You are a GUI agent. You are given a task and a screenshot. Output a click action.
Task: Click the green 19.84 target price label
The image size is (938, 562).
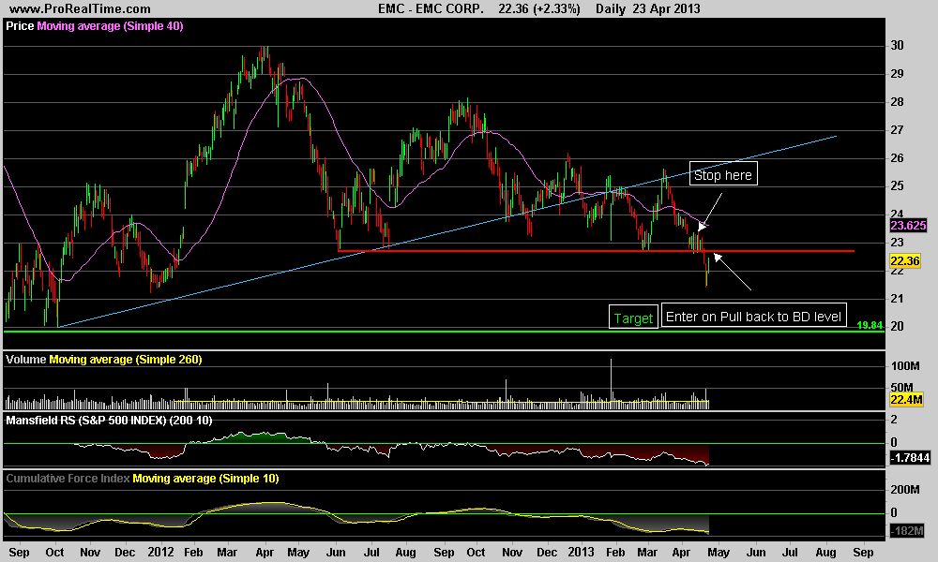click(870, 326)
